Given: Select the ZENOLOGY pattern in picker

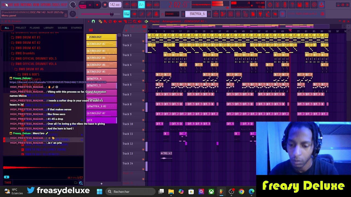Looking at the screenshot, I should point(101,37).
